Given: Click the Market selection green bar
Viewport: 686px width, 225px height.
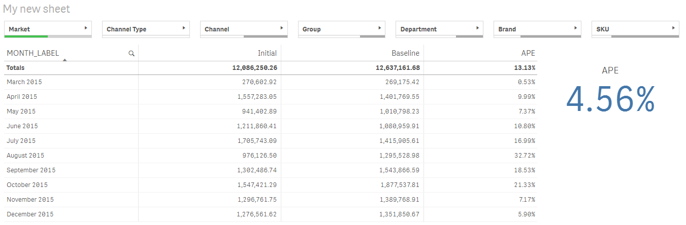Looking at the screenshot, I should pyautogui.click(x=26, y=36).
